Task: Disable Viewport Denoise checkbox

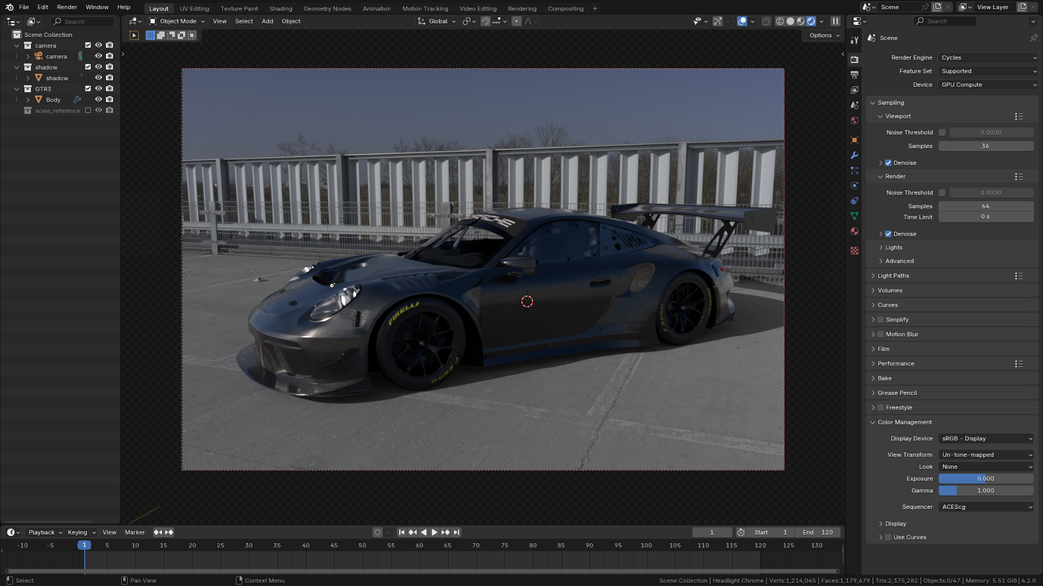Action: click(x=888, y=162)
